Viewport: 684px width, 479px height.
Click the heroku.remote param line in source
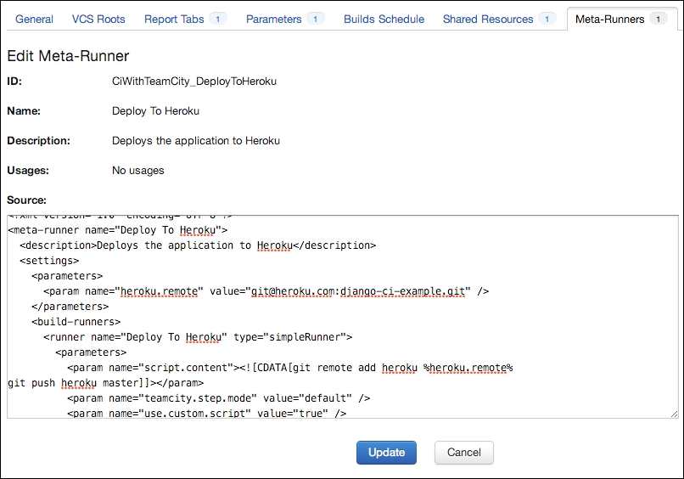(x=266, y=291)
